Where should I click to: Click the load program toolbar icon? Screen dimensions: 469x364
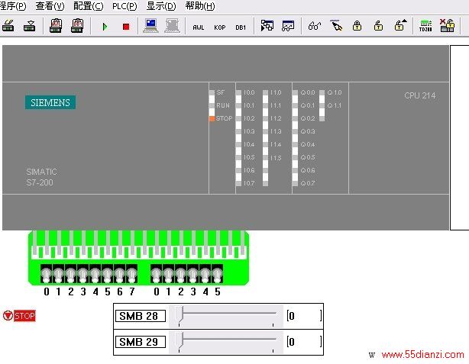tap(29, 26)
